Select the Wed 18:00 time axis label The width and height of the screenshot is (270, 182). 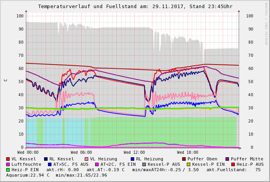point(188,153)
